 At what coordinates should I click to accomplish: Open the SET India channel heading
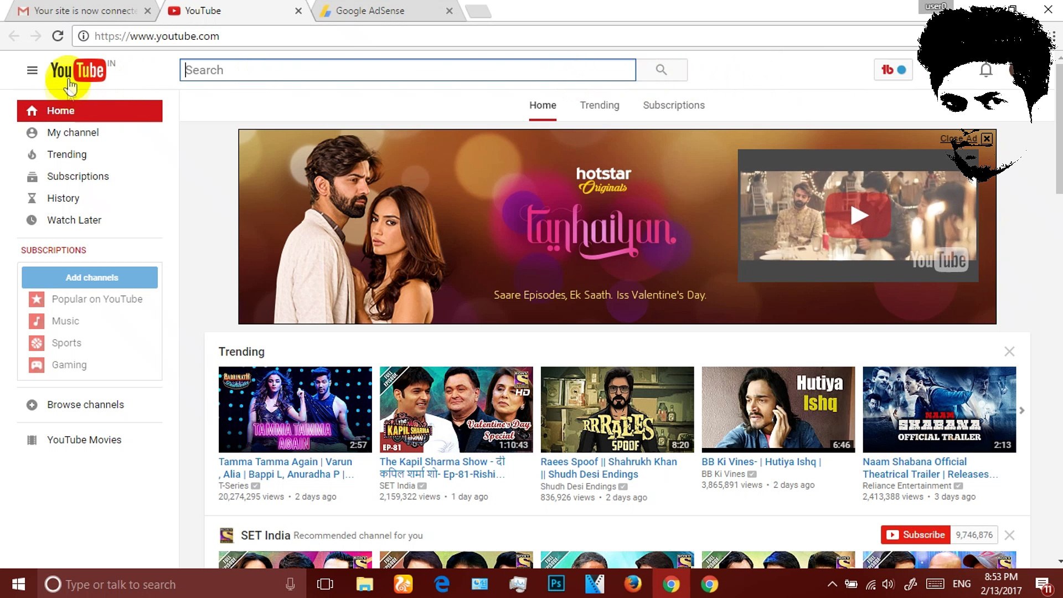pos(265,535)
